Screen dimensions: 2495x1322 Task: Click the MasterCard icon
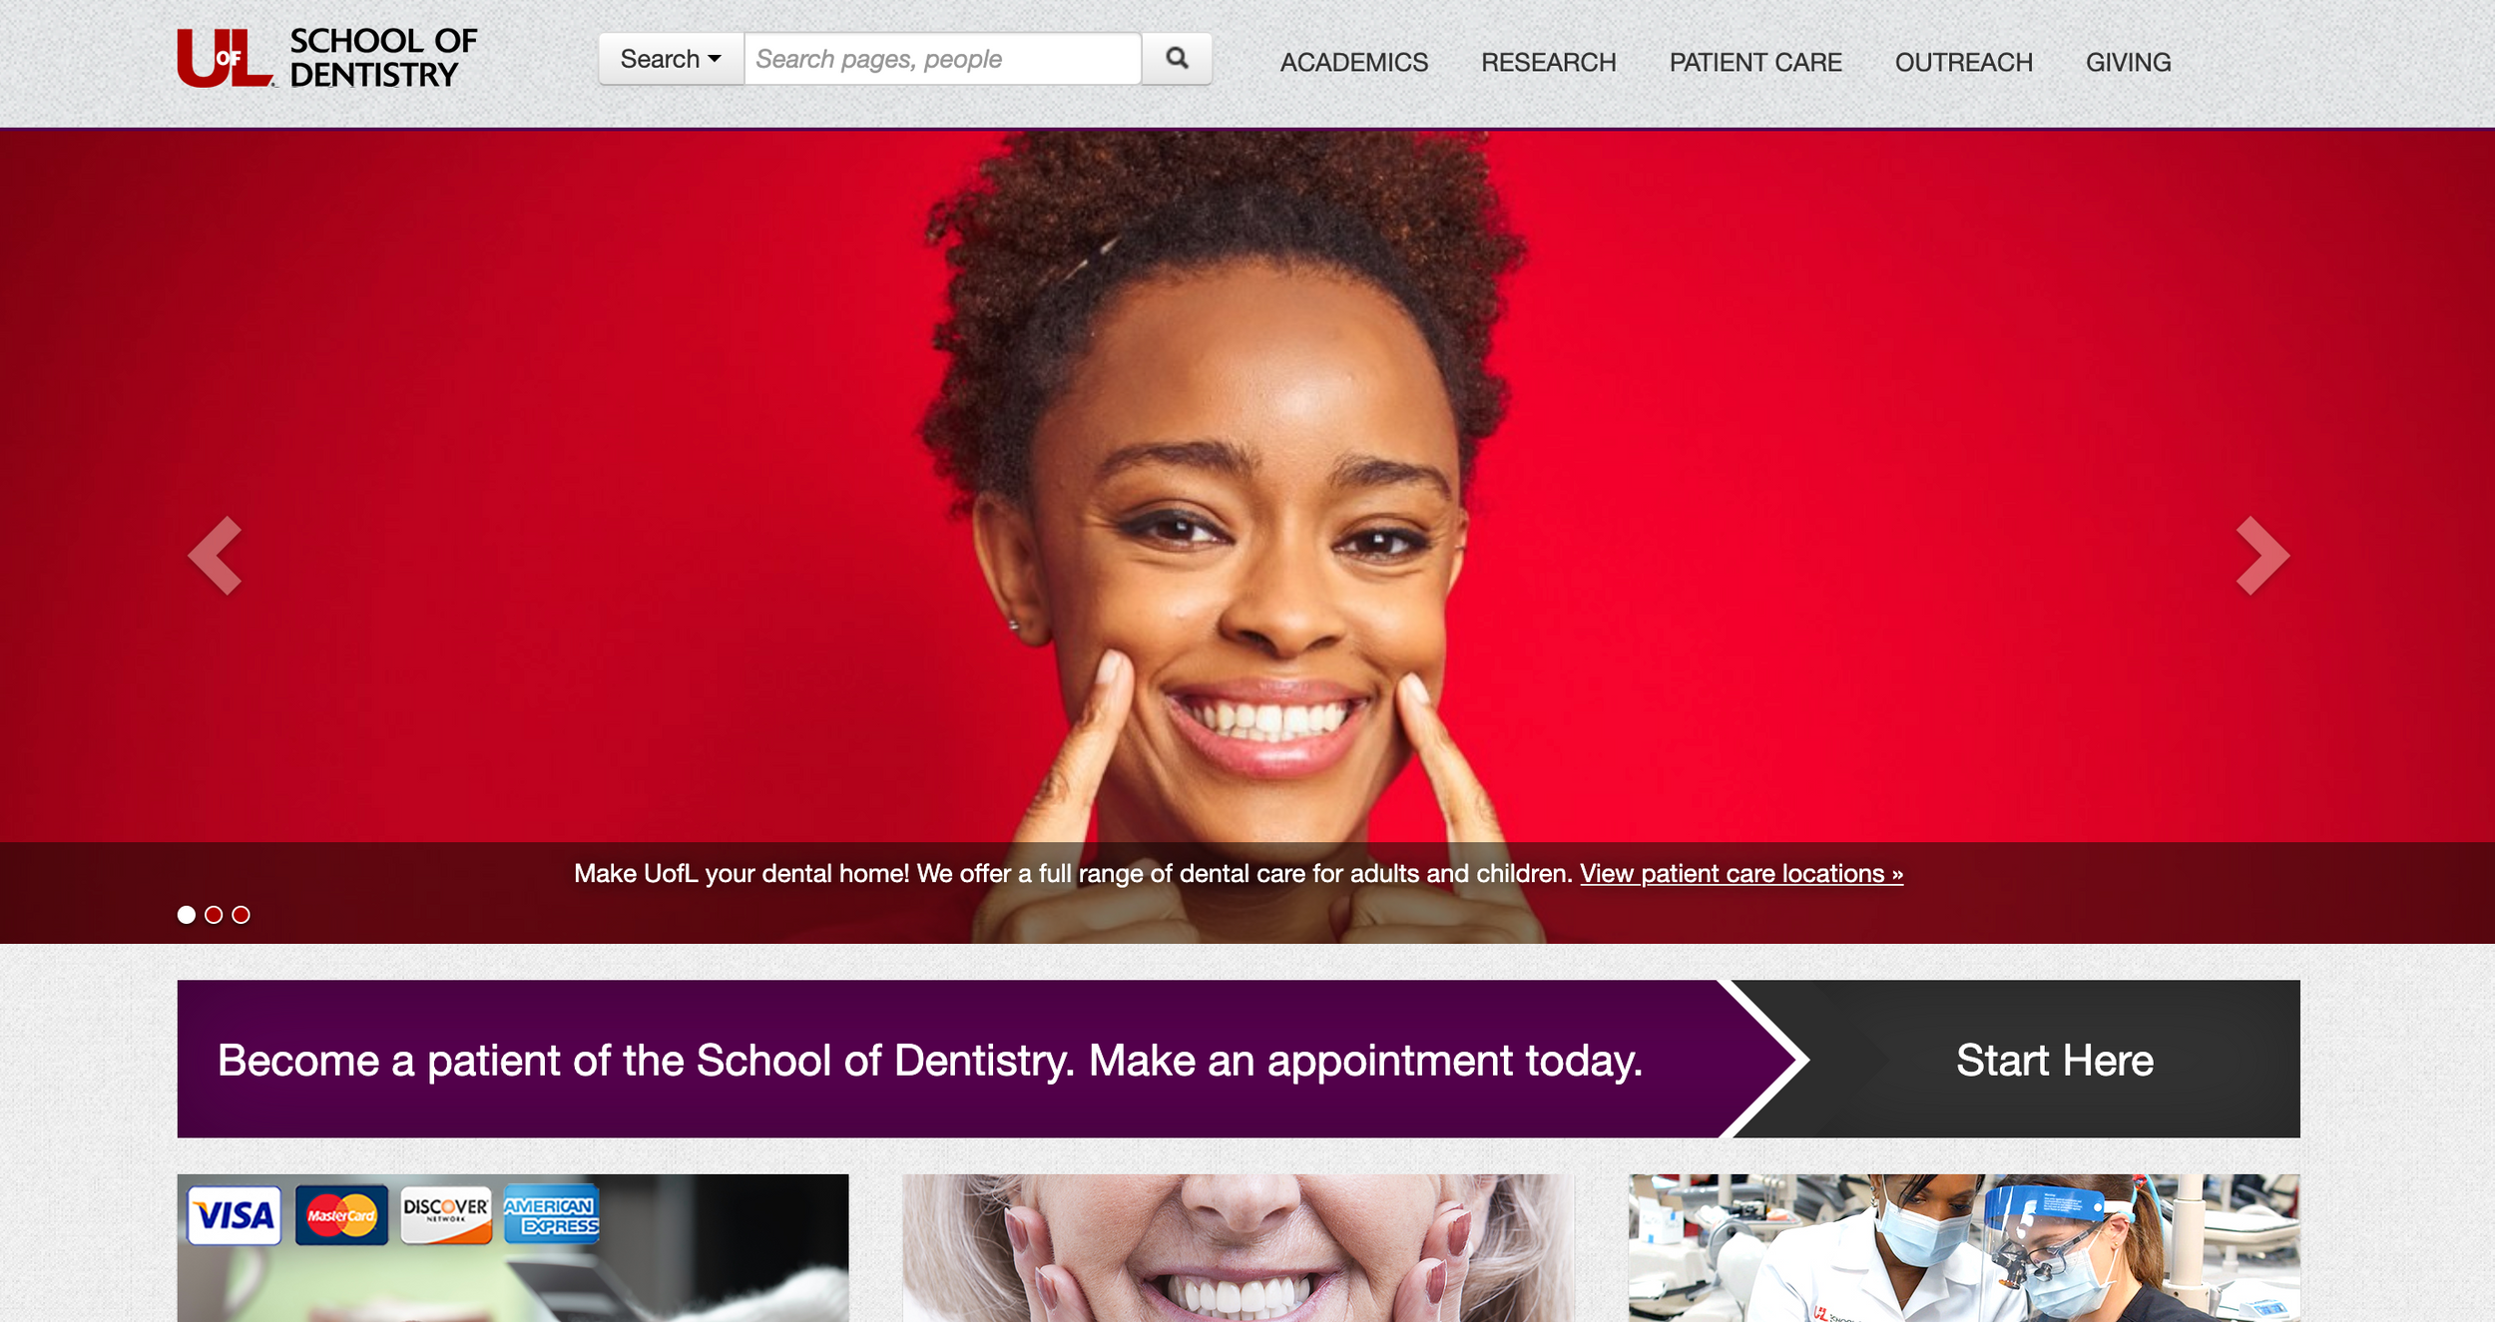click(x=341, y=1214)
